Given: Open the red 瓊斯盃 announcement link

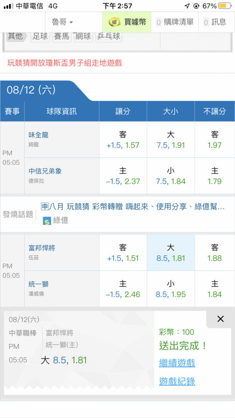Looking at the screenshot, I should point(65,63).
